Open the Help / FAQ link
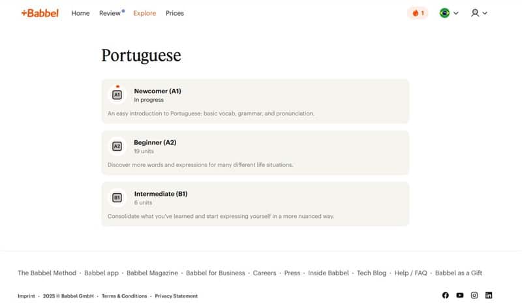522x308 pixels. pos(410,273)
